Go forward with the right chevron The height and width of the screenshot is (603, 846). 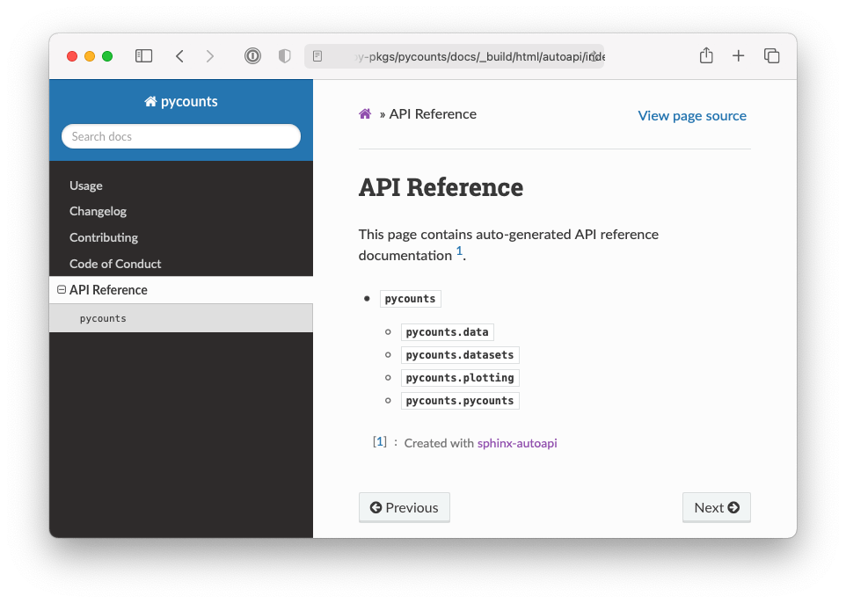coord(209,56)
